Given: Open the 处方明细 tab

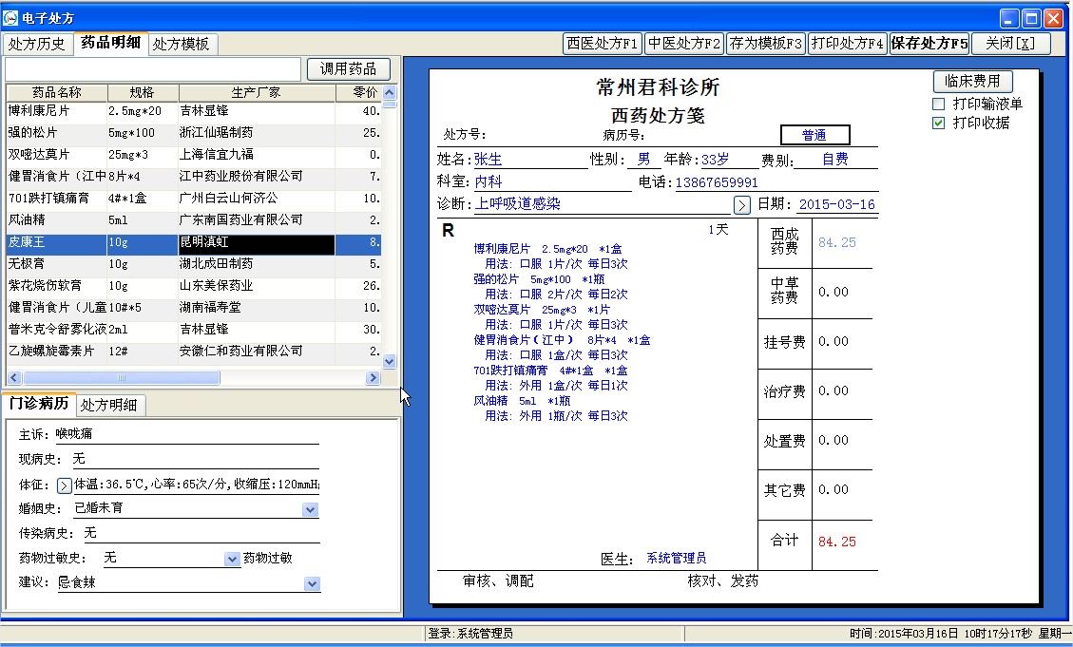Looking at the screenshot, I should (x=108, y=405).
